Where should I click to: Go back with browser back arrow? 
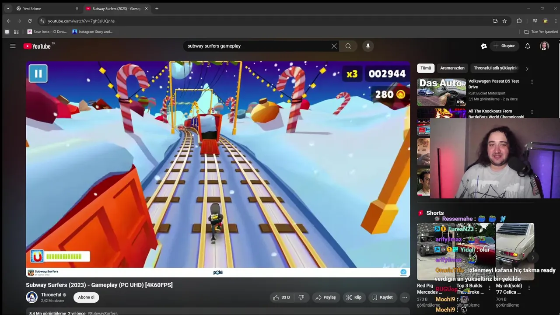[9, 21]
